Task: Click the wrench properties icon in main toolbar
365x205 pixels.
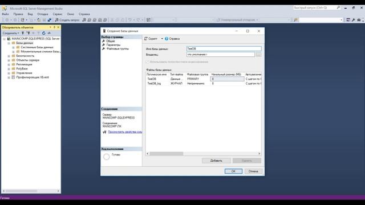Action: point(354,20)
